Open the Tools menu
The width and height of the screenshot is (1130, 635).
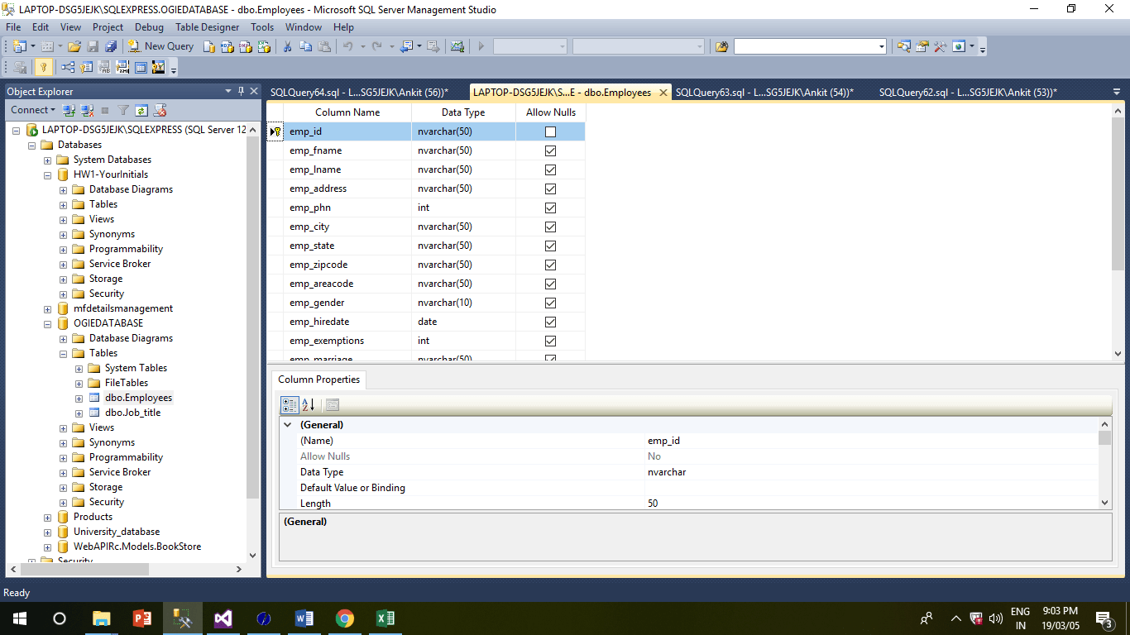[262, 27]
